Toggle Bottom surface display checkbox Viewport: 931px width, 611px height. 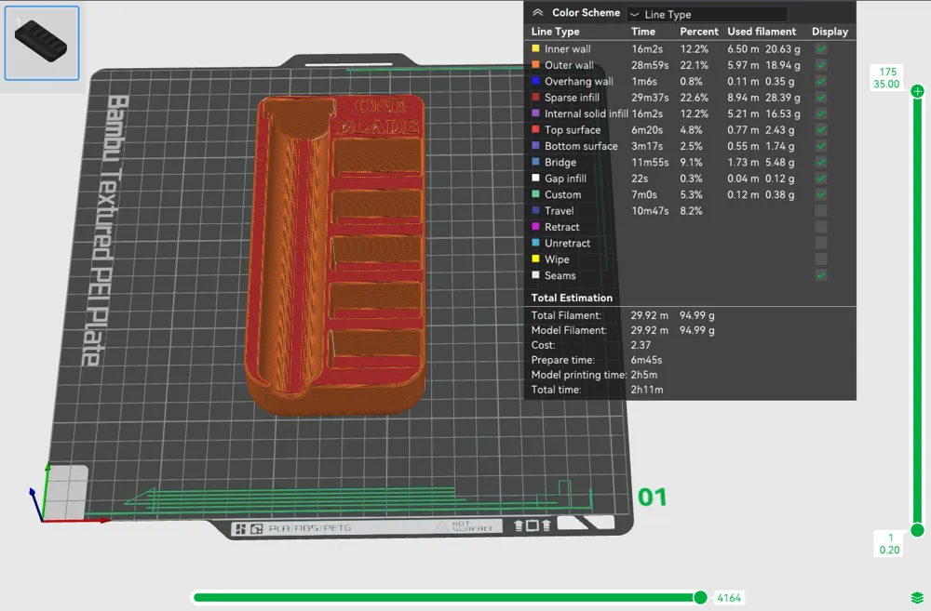pyautogui.click(x=820, y=146)
